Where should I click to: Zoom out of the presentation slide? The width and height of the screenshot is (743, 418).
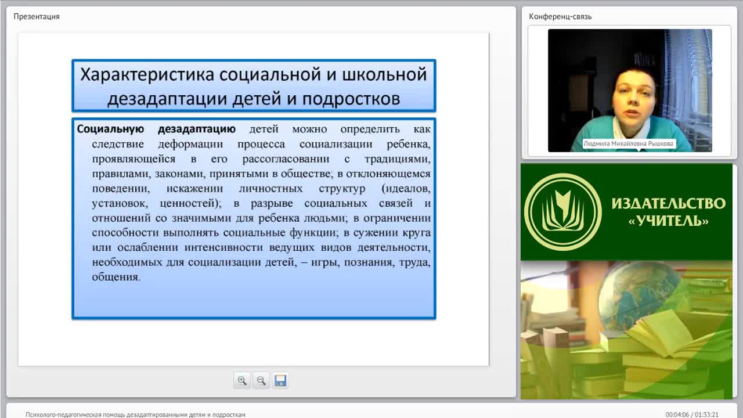(261, 380)
